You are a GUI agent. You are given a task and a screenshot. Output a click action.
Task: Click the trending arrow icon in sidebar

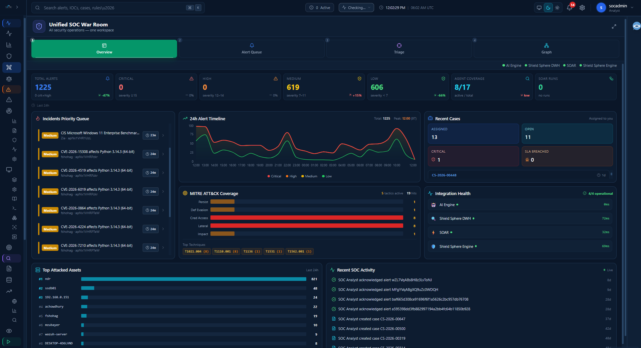(9, 291)
